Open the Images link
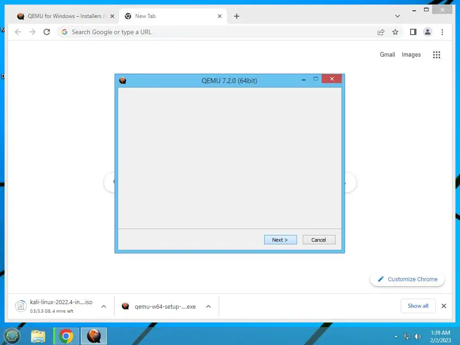460x345 pixels. pyautogui.click(x=411, y=54)
